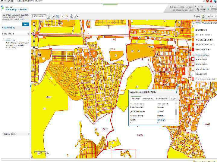Click the print map icon in the toolbar
The image size is (217, 162).
point(71,16)
